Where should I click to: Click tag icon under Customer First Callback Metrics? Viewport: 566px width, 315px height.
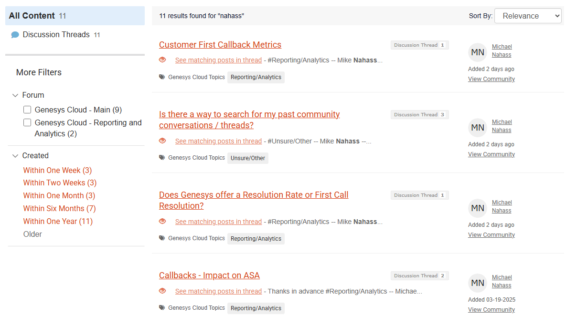point(162,77)
